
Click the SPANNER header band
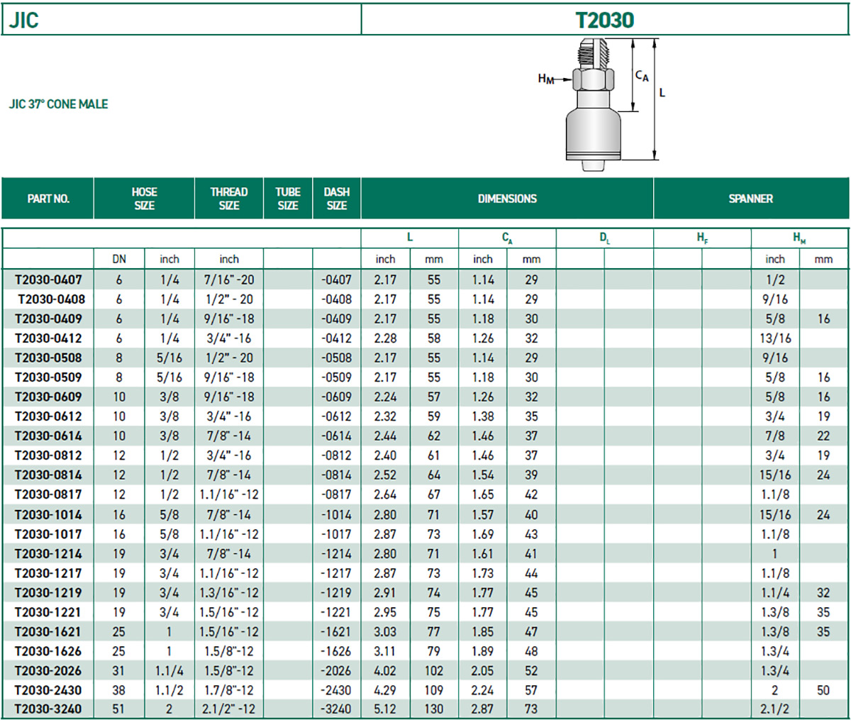pos(751,199)
